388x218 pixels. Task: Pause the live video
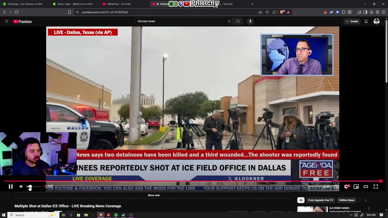point(11,187)
